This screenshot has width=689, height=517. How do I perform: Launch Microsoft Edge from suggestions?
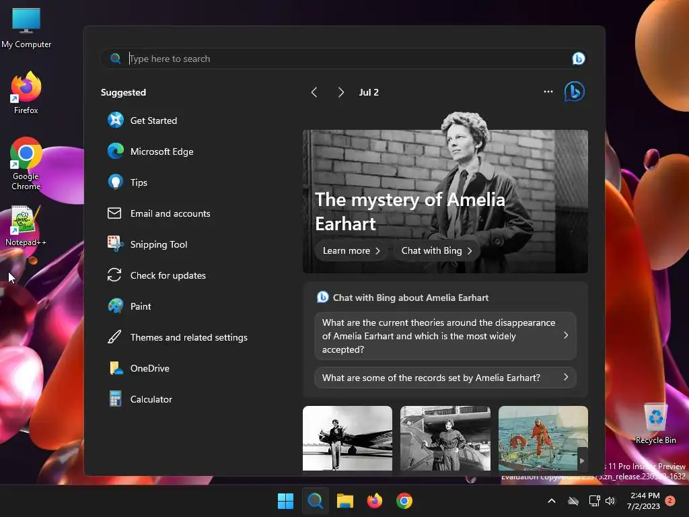[150, 151]
